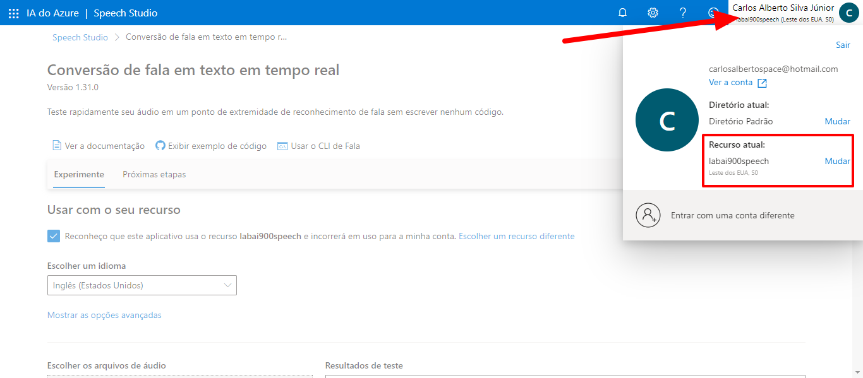This screenshot has width=863, height=378.
Task: Click the CLI icon beside Usar o CLI de Fala
Action: [x=282, y=146]
